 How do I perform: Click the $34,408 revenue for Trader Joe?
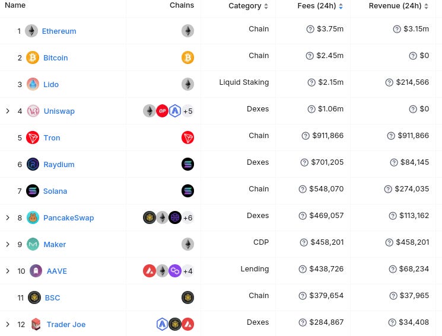(414, 322)
